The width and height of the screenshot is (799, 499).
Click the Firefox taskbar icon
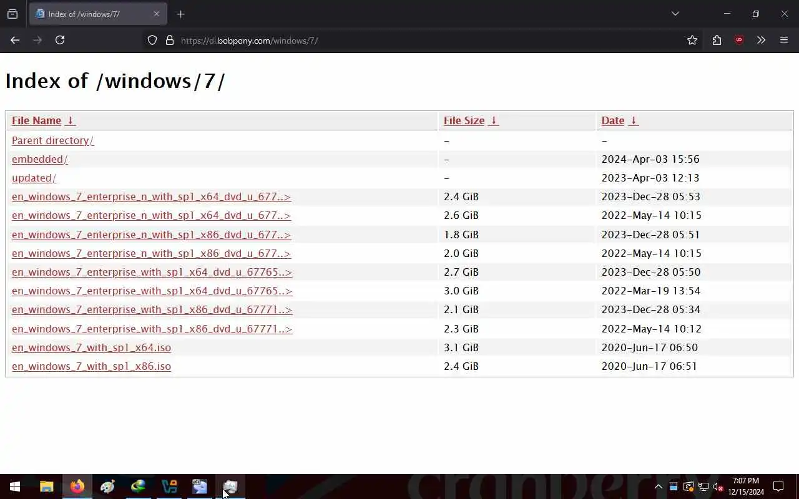(x=77, y=487)
